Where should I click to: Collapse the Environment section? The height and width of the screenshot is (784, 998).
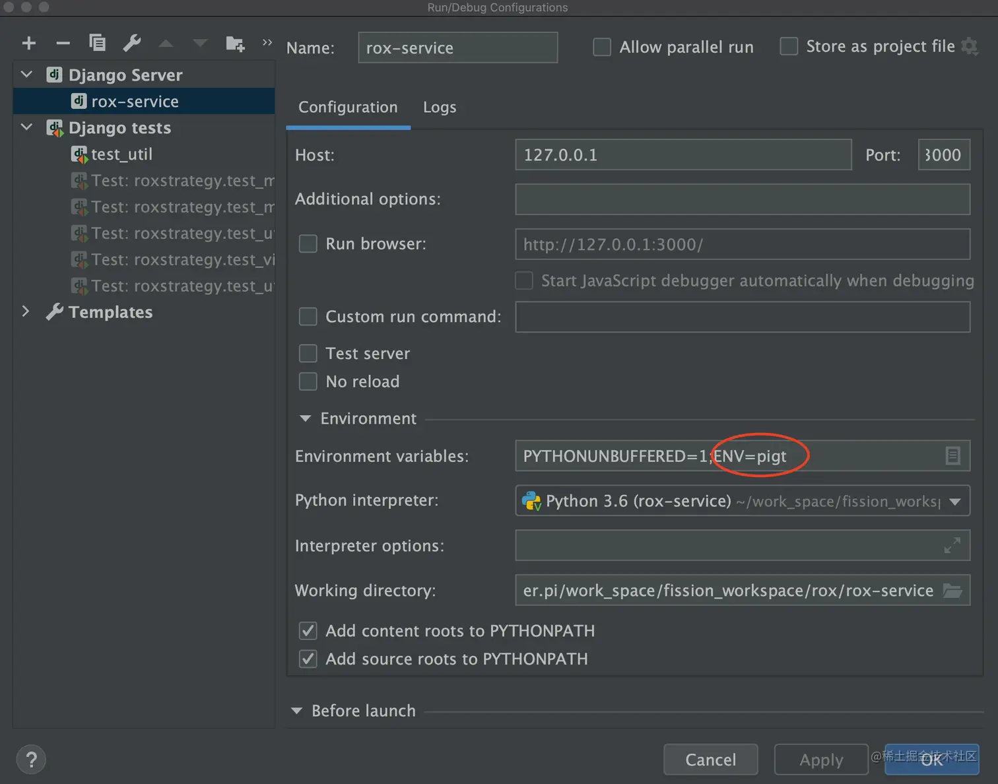click(305, 418)
